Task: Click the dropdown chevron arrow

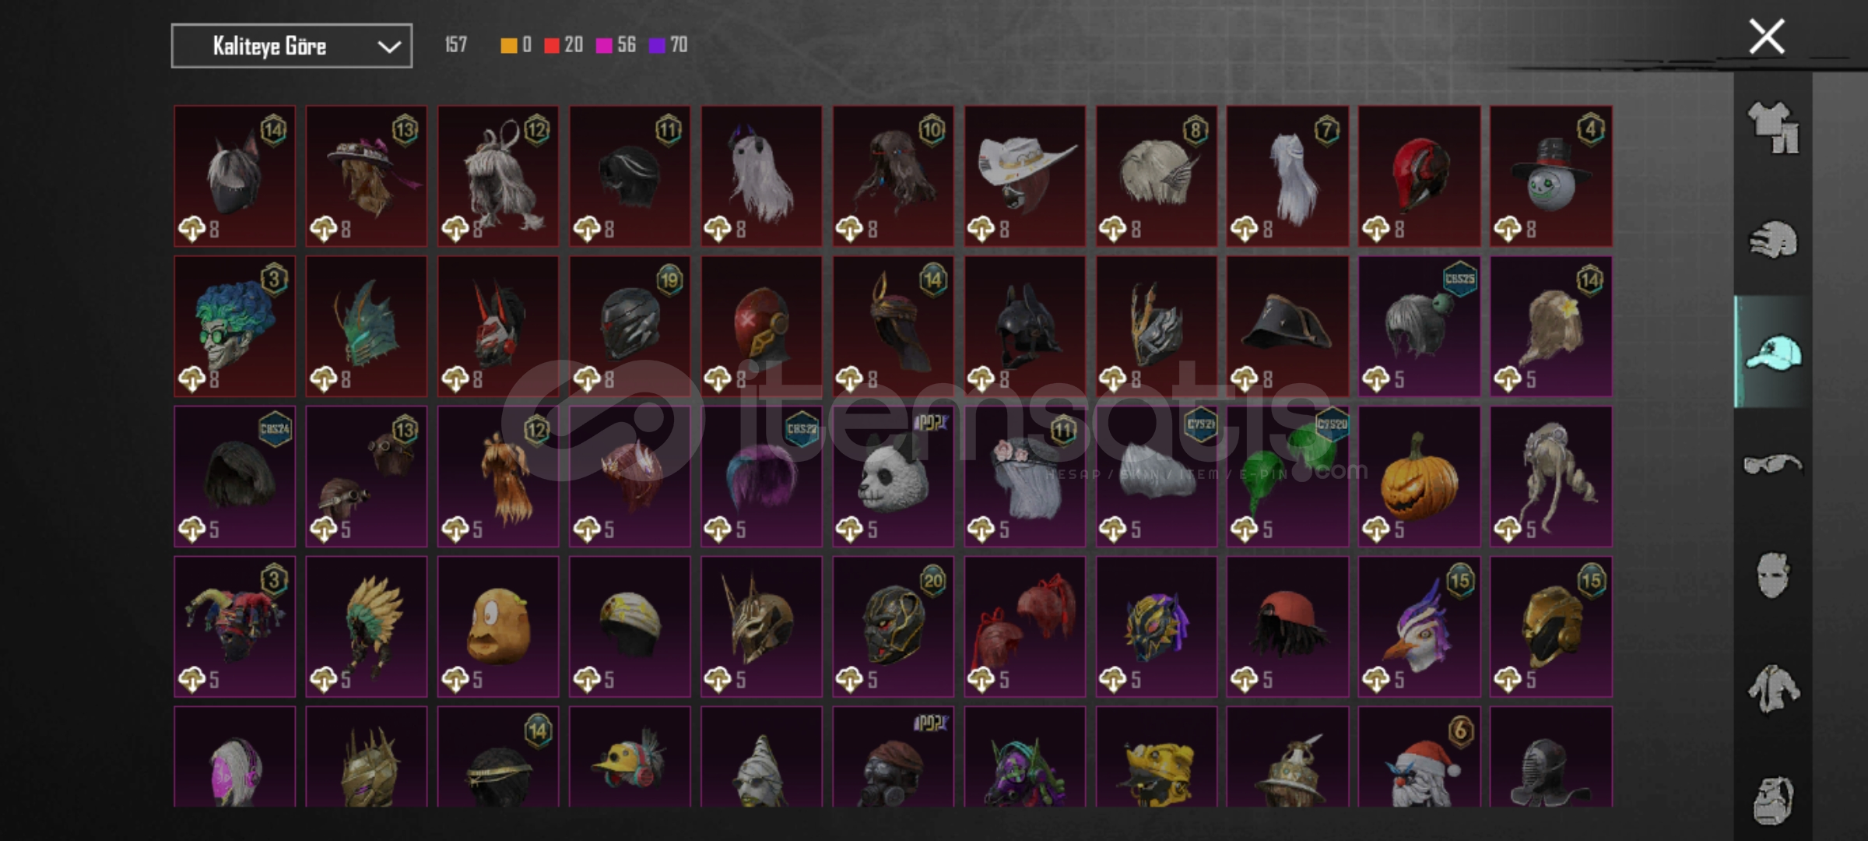Action: tap(389, 47)
